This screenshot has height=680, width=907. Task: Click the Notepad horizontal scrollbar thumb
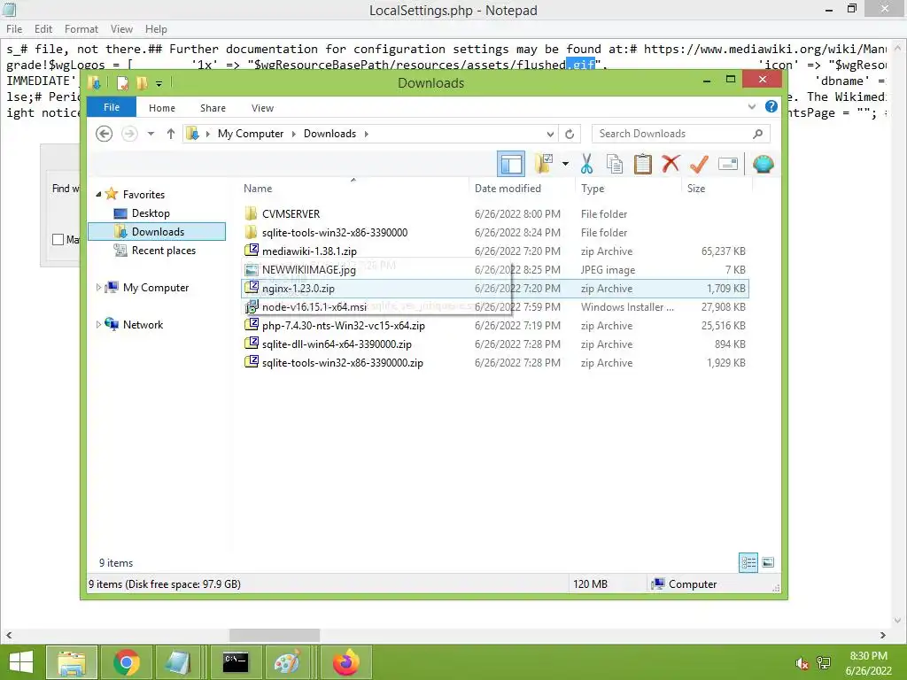[x=275, y=635]
